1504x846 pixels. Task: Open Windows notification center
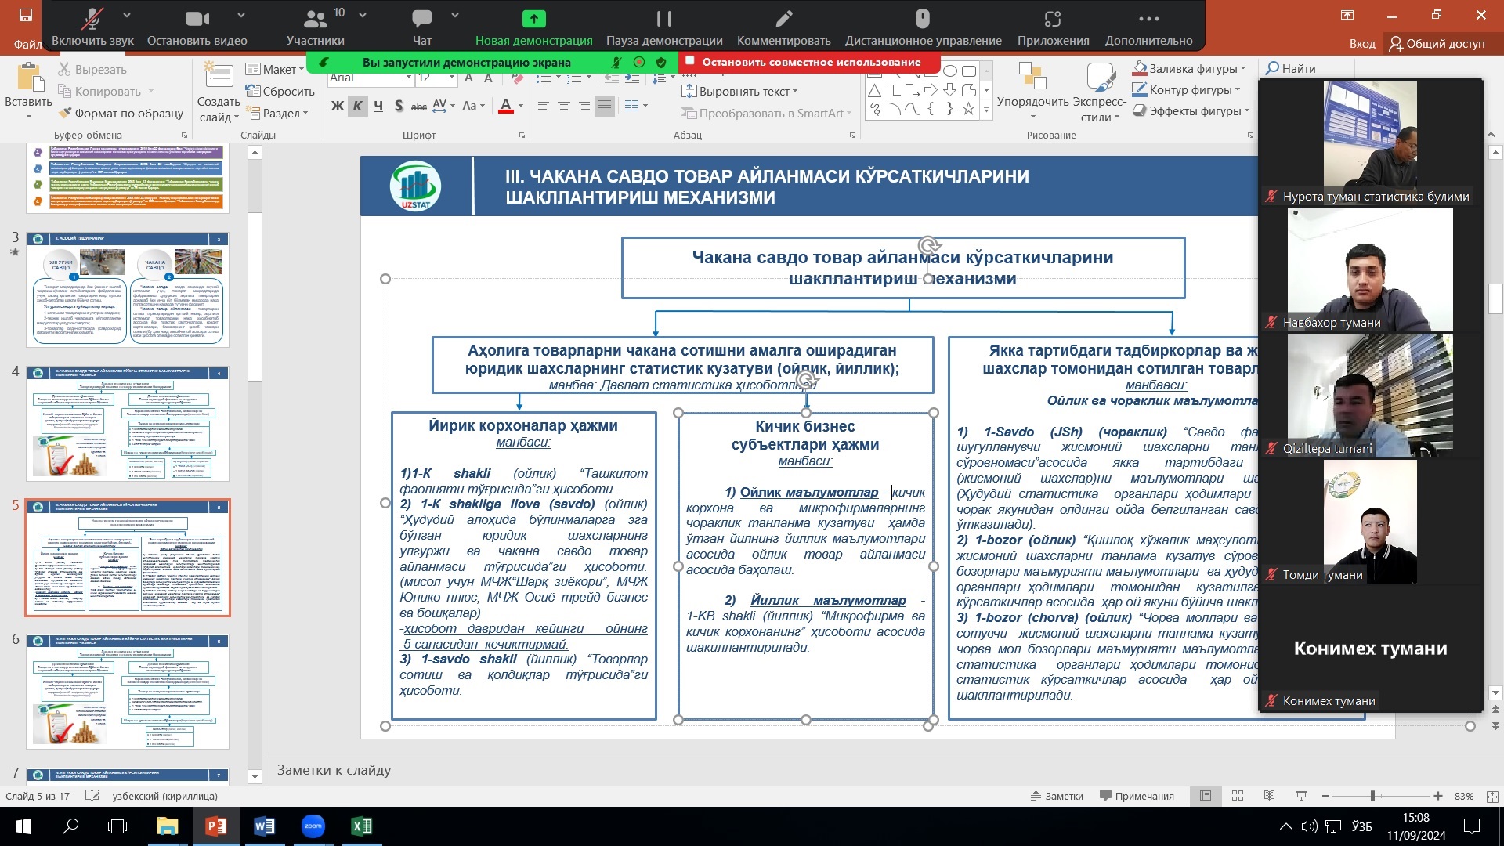(1472, 826)
